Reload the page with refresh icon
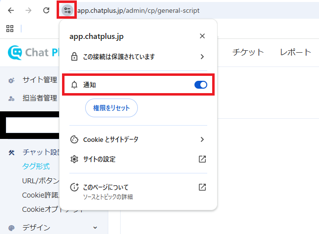The image size is (319, 234). pyautogui.click(x=46, y=10)
